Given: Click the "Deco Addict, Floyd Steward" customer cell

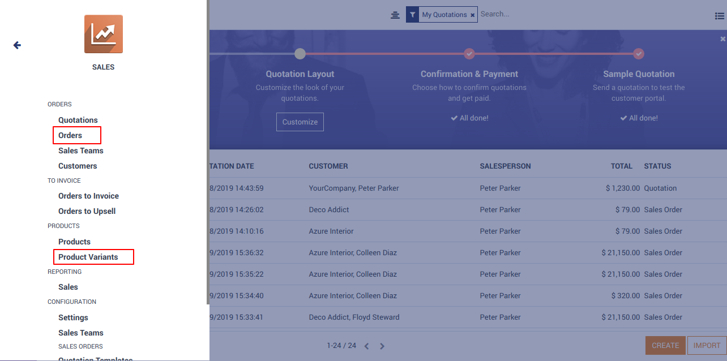Looking at the screenshot, I should 354,317.
